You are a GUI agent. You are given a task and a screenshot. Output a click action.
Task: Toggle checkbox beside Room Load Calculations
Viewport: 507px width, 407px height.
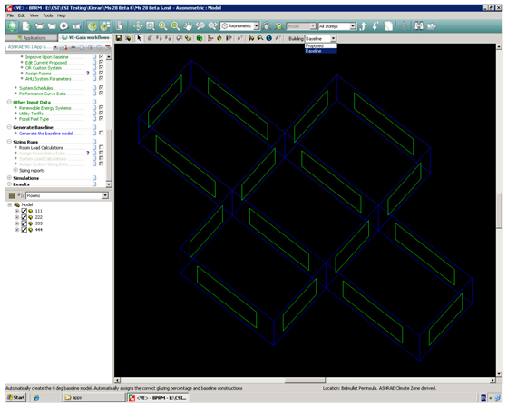(102, 148)
